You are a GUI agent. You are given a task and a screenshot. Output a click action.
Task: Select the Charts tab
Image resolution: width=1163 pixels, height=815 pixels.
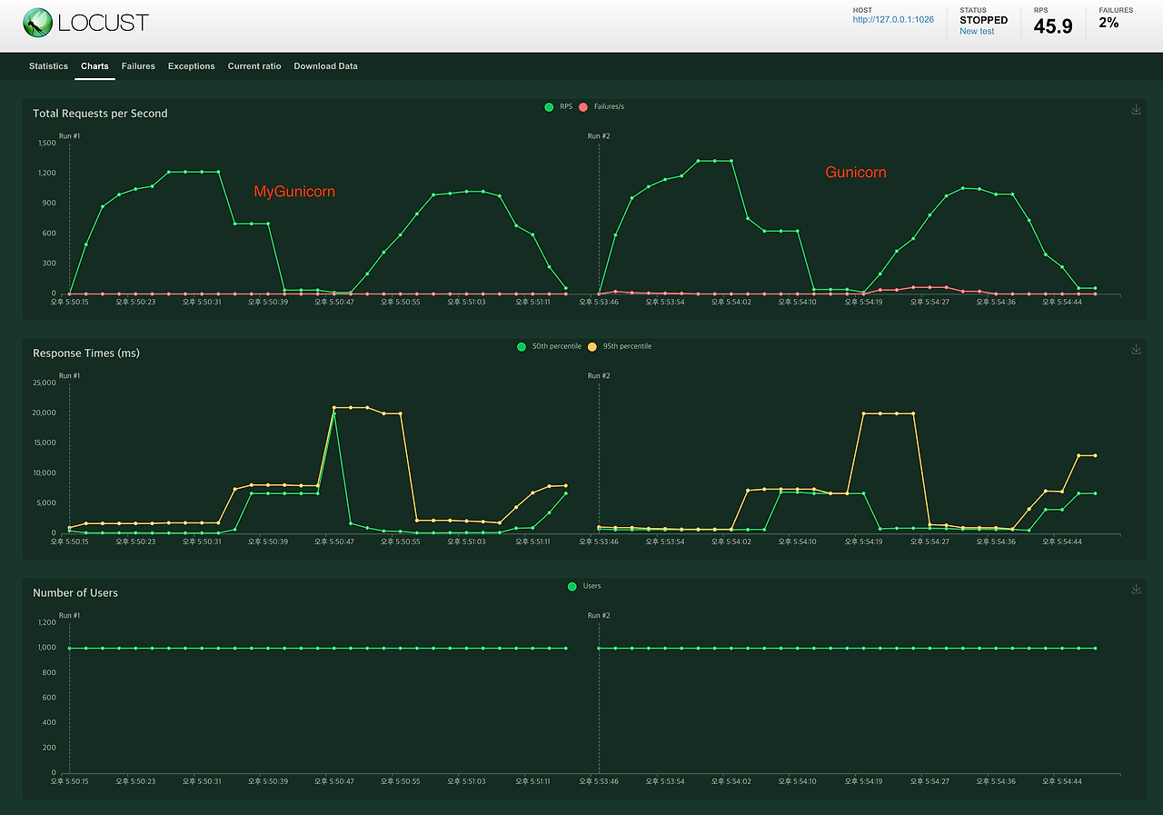(94, 66)
